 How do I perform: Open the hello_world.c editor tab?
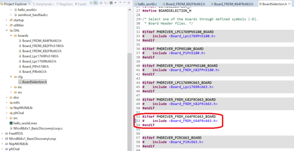pos(145,4)
